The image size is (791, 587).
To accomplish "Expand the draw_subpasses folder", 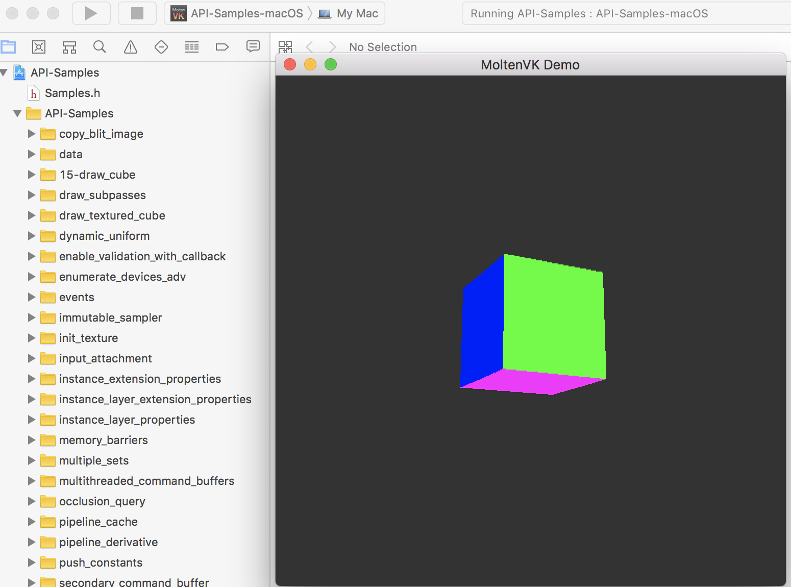I will pyautogui.click(x=32, y=195).
